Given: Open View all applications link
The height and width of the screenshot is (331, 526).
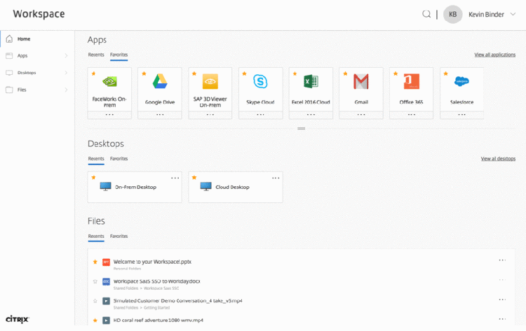Looking at the screenshot, I should coord(495,55).
